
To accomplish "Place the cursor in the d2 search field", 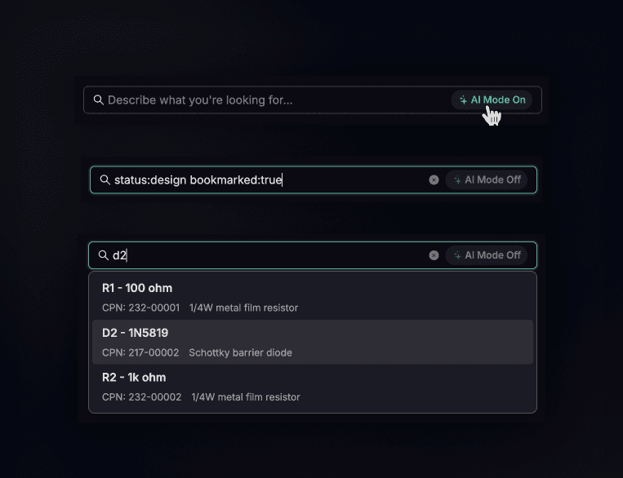I will [269, 255].
